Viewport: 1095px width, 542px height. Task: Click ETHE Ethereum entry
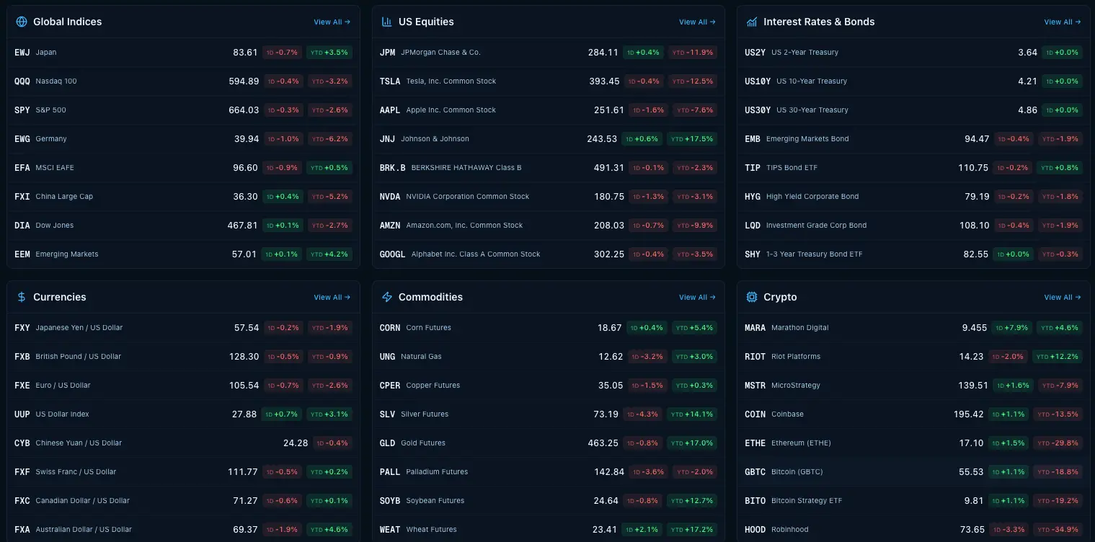coord(913,443)
